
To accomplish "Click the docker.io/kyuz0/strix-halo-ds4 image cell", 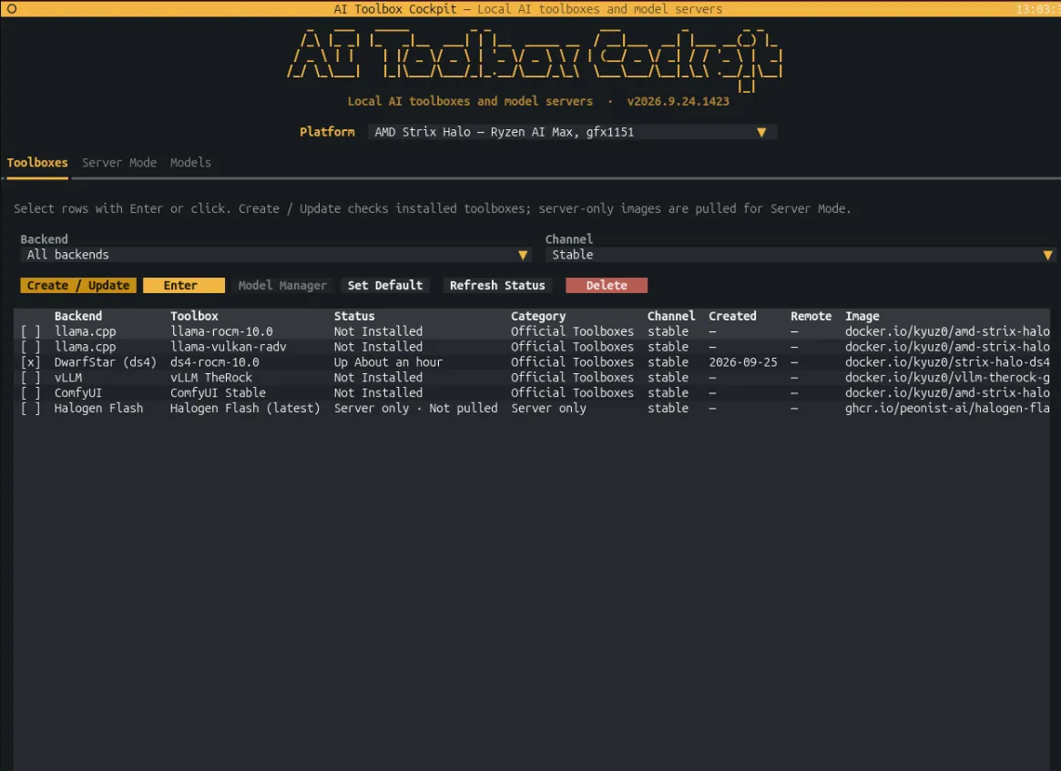I will tap(947, 362).
